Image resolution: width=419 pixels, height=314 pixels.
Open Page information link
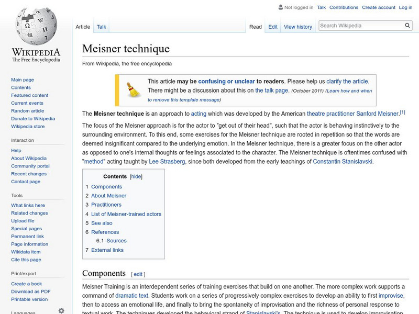[30, 244]
